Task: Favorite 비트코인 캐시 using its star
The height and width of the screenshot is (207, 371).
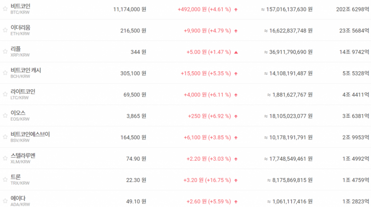Action: (5, 73)
